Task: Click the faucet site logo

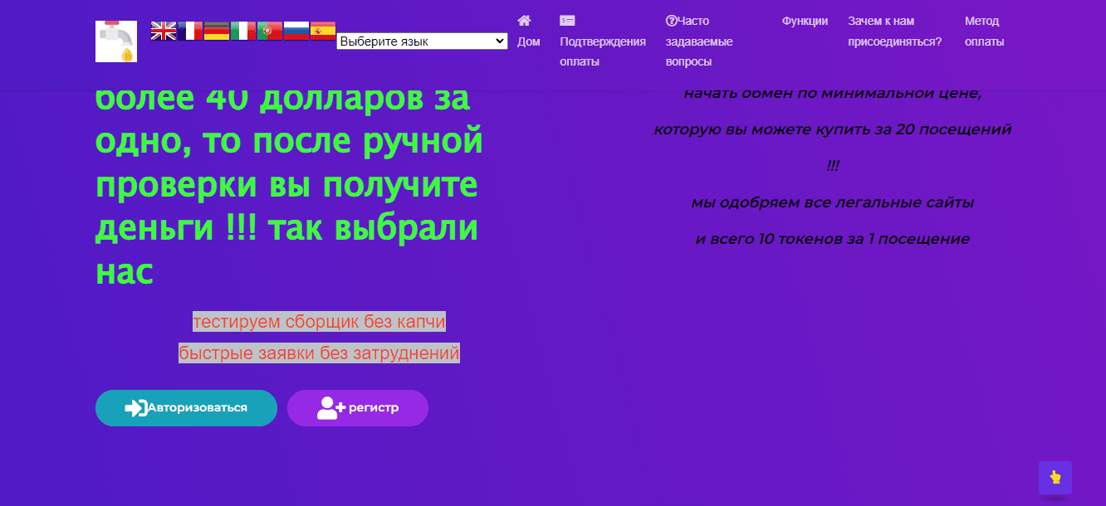Action: 115,41
